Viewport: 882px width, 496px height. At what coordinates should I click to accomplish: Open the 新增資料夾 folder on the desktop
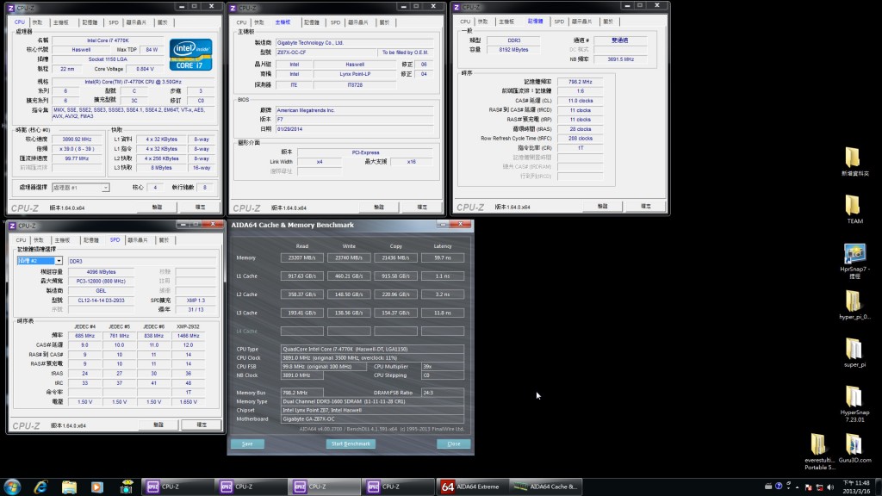pyautogui.click(x=854, y=161)
